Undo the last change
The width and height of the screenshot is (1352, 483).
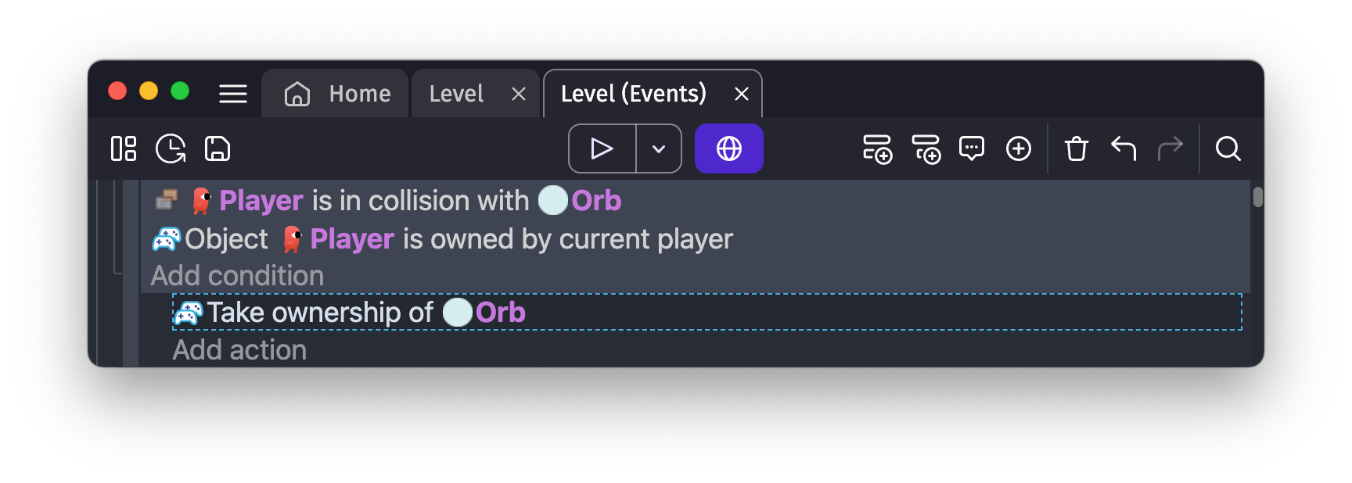coord(1124,148)
